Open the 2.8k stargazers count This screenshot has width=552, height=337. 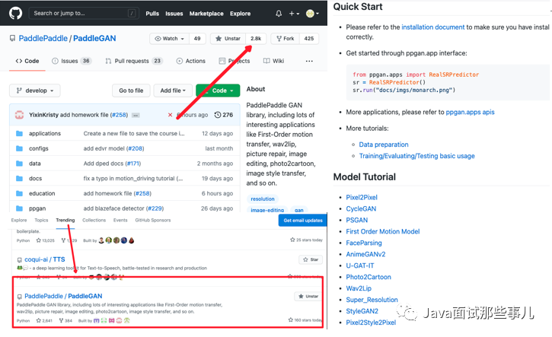coord(256,39)
